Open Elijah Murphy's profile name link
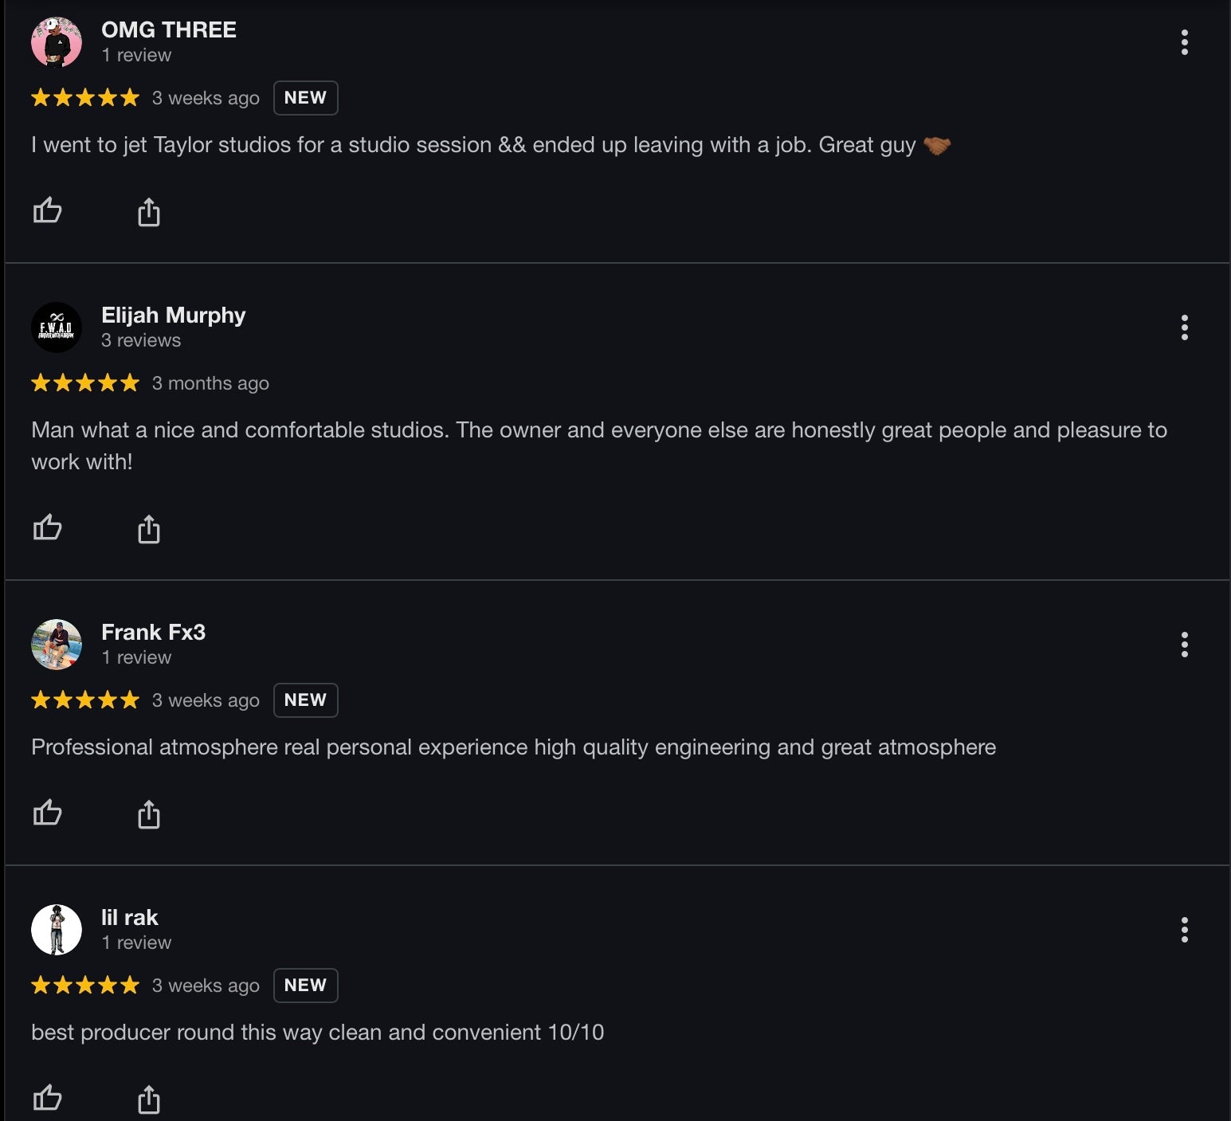 tap(174, 316)
